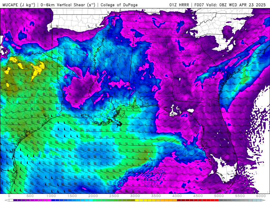Click the right arrow end of the color bar
The width and height of the screenshot is (270, 202).
pos(264,200)
